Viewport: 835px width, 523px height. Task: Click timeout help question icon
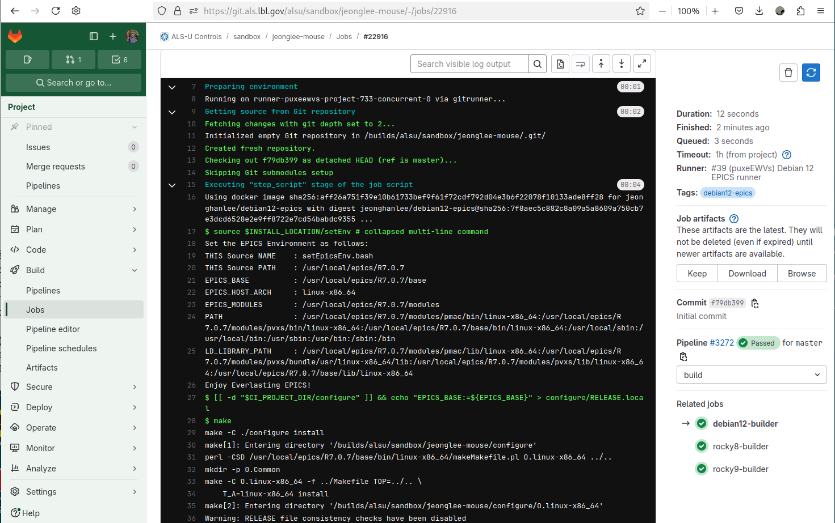[787, 155]
